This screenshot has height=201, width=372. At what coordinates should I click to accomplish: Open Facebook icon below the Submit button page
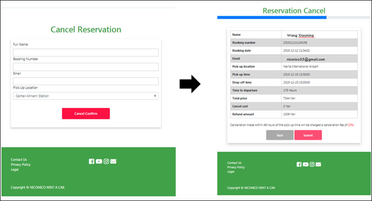pos(299,164)
